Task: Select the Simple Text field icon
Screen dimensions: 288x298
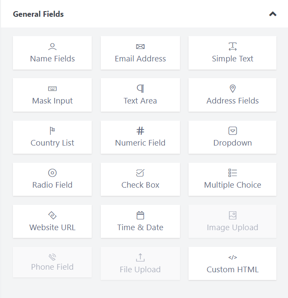Action: pos(232,46)
